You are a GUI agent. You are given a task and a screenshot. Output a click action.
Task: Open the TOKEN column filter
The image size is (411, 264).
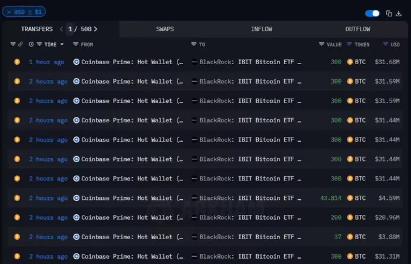pyautogui.click(x=349, y=44)
